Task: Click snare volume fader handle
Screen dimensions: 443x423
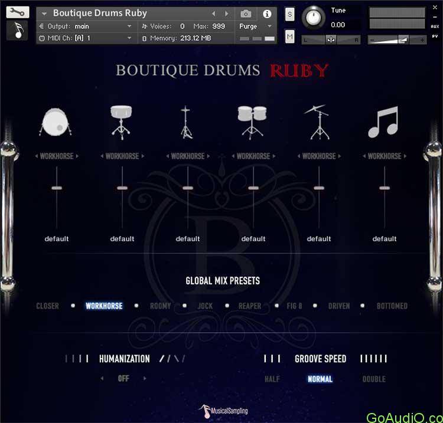Action: pyautogui.click(x=122, y=188)
